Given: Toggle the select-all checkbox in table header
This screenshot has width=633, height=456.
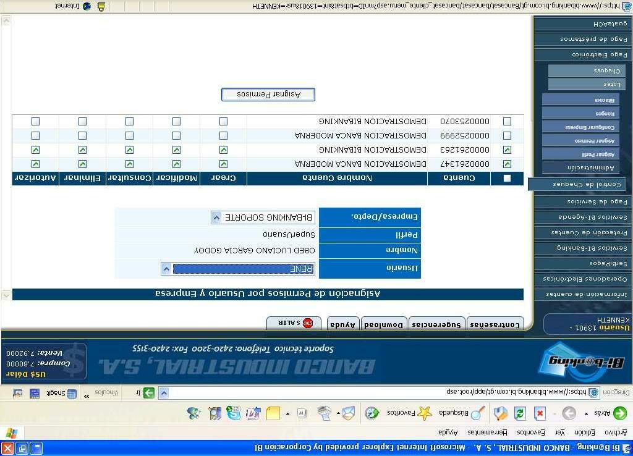Looking at the screenshot, I should pos(507,179).
